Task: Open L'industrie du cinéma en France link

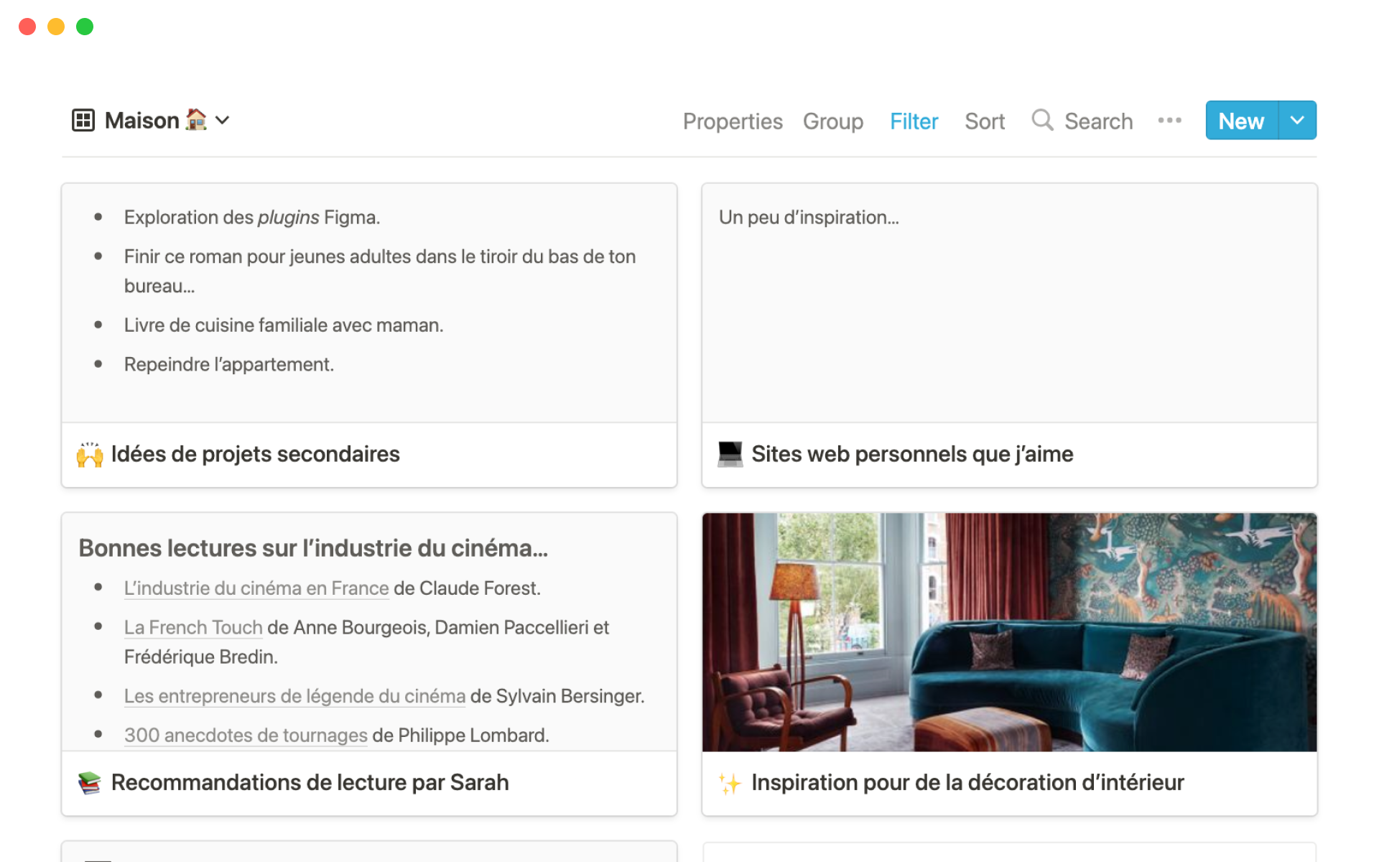Action: pos(256,588)
